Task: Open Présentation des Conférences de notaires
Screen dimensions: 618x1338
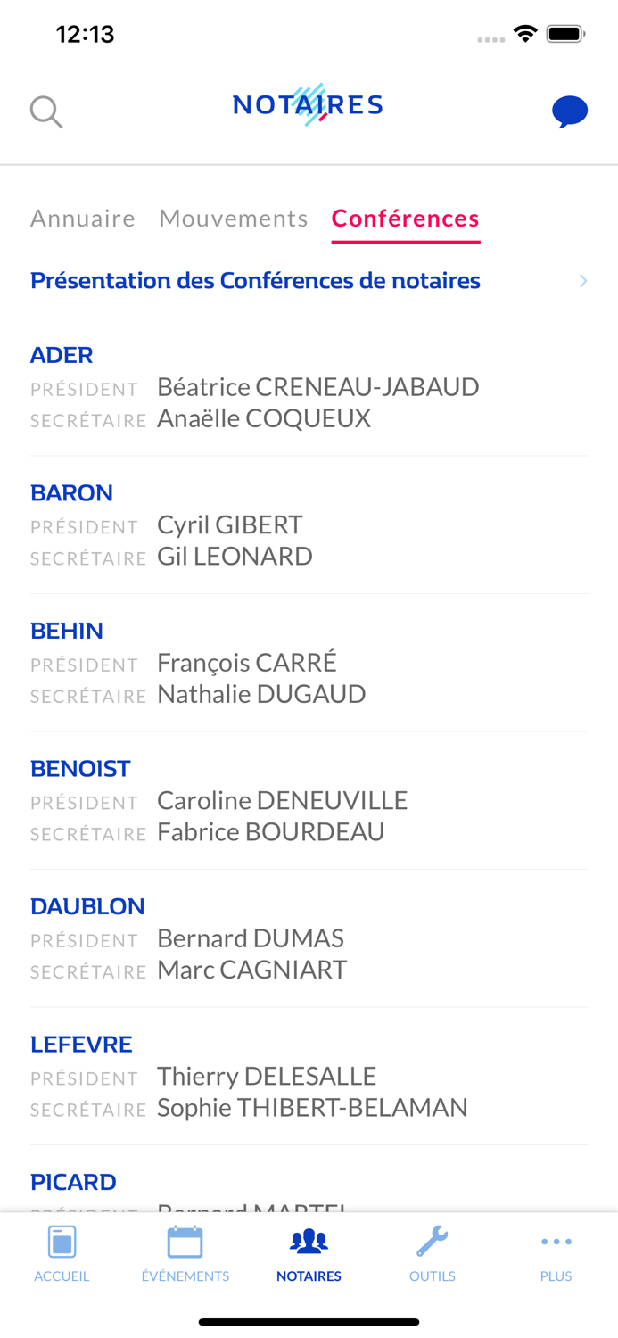Action: (x=255, y=280)
